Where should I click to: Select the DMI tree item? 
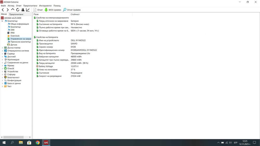tap(12, 30)
